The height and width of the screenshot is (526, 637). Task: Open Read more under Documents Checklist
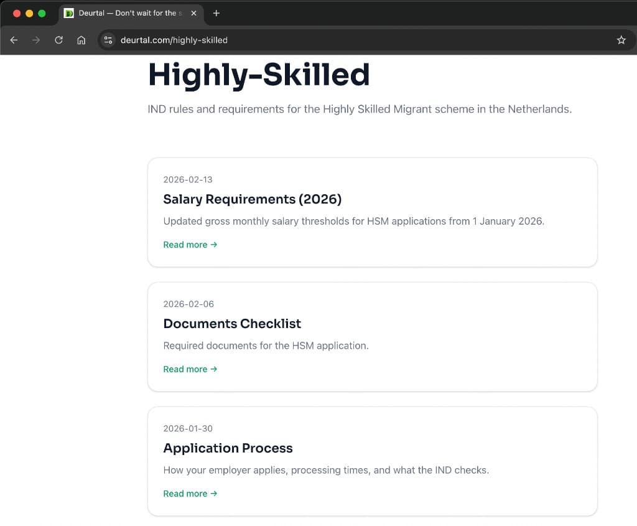click(x=185, y=369)
